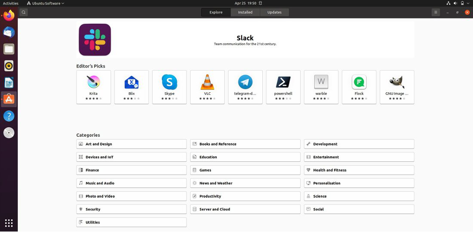Open the Books and Reference category
Screen dimensions: 473x232
pos(245,144)
